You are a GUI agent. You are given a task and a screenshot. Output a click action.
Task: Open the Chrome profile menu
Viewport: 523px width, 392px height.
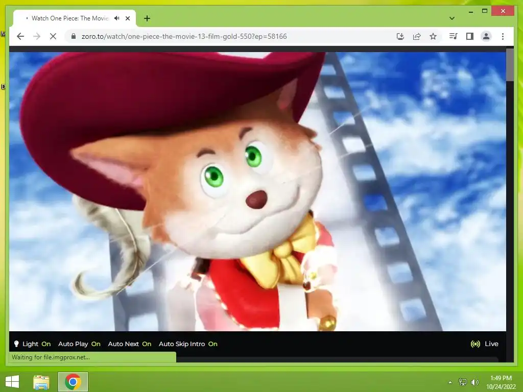point(486,36)
